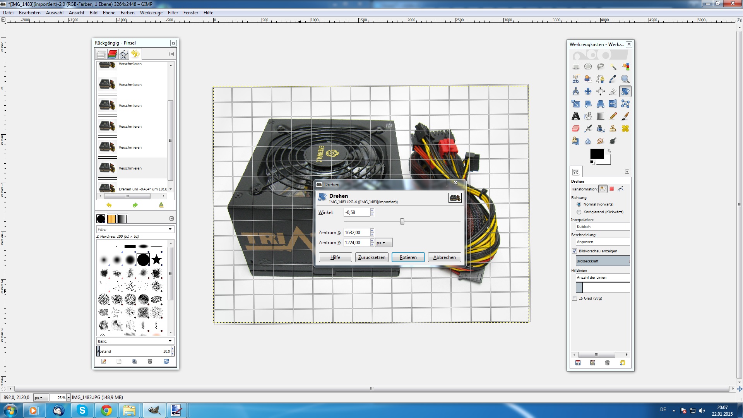Click the Rotieren button
This screenshot has width=743, height=418.
tap(408, 257)
